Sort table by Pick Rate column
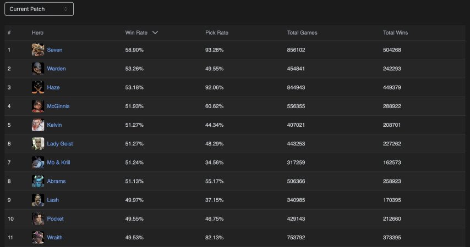Image resolution: width=470 pixels, height=247 pixels. (216, 33)
